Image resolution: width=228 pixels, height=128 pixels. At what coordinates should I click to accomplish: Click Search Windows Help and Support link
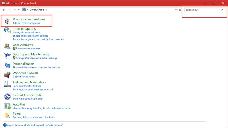click(x=35, y=125)
